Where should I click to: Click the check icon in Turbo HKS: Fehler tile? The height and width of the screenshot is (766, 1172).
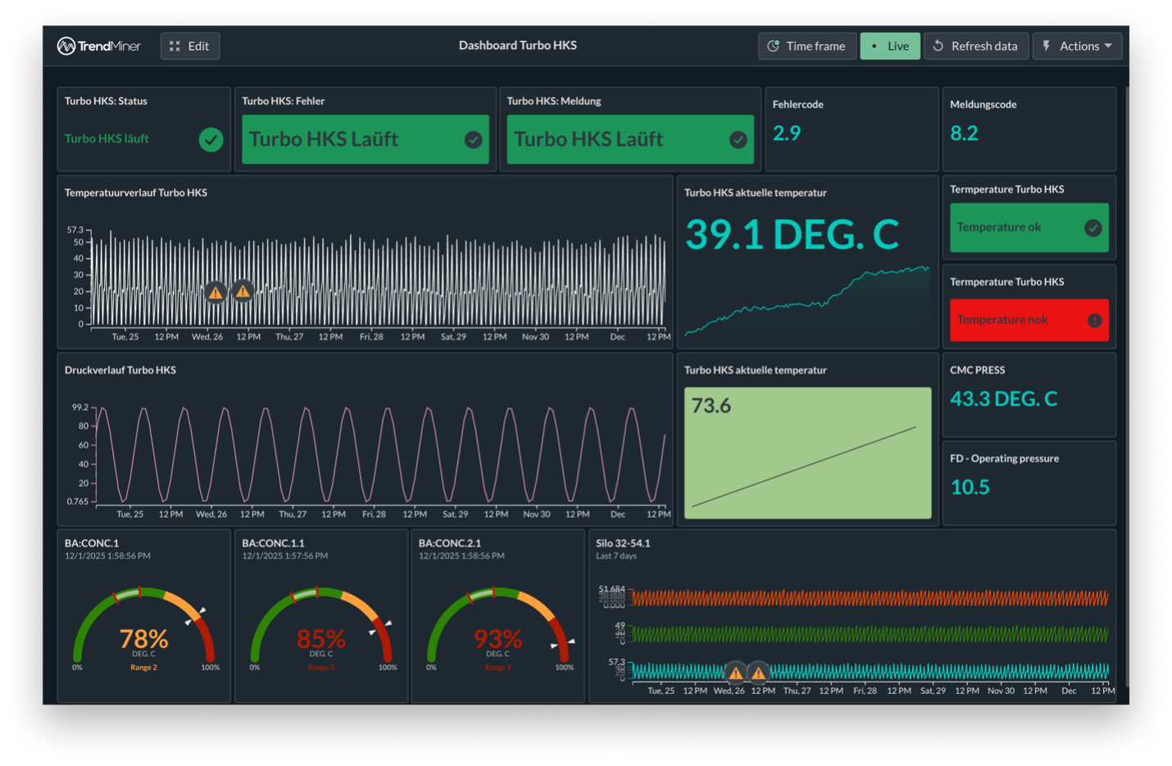point(473,140)
